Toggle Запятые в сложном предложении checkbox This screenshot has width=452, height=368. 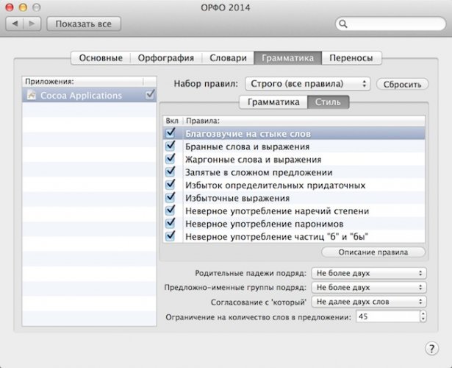pyautogui.click(x=171, y=171)
